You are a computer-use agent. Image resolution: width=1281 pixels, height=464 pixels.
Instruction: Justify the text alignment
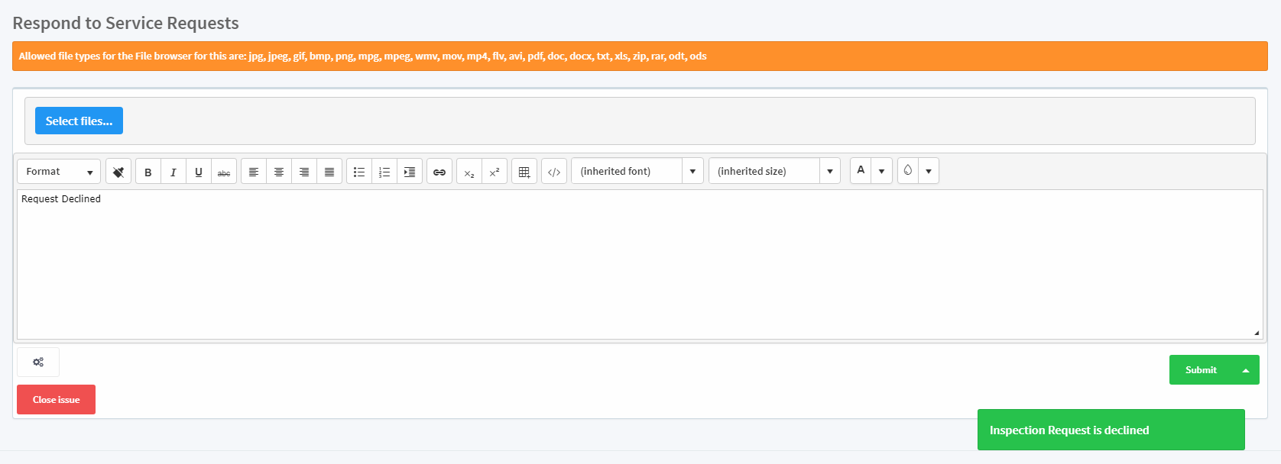(x=329, y=172)
